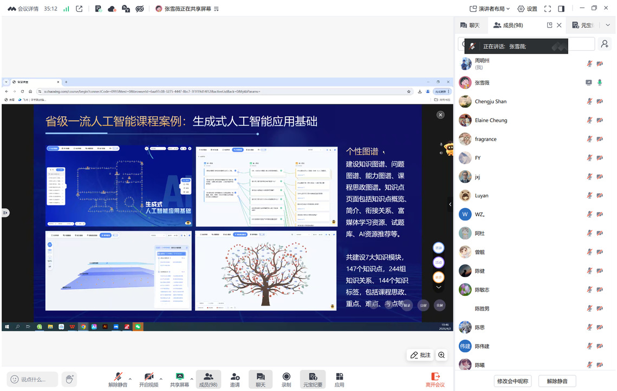Toggle mute for 张雪薇 via microphone icon
The image size is (617, 391).
point(600,83)
